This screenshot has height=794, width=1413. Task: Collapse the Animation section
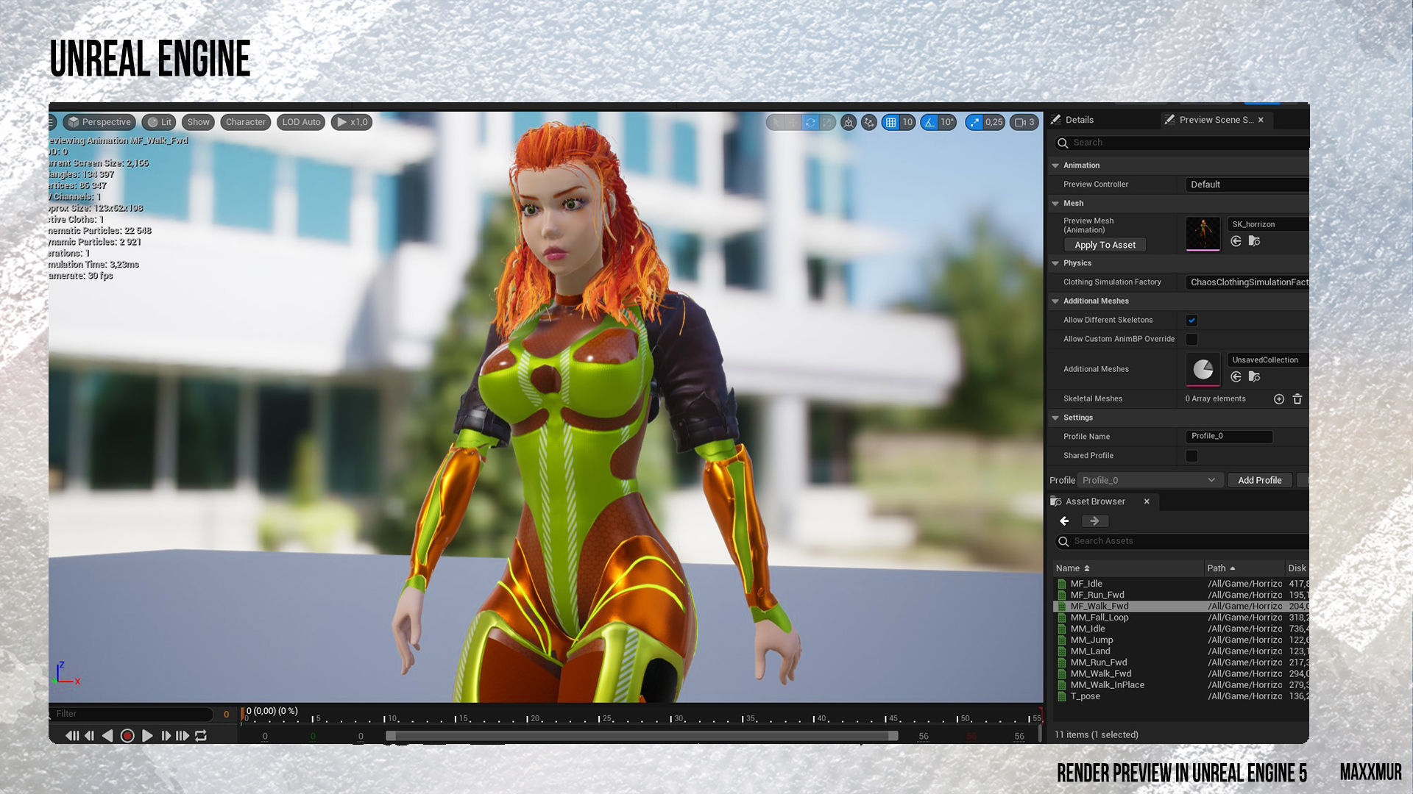click(x=1055, y=165)
